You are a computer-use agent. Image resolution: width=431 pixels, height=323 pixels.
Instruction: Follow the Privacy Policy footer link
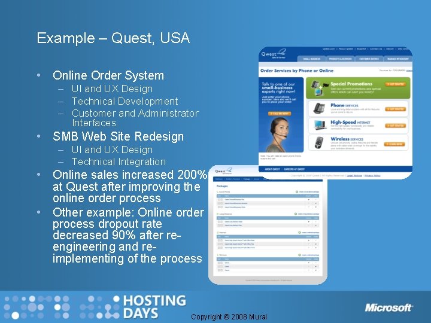[372, 175]
